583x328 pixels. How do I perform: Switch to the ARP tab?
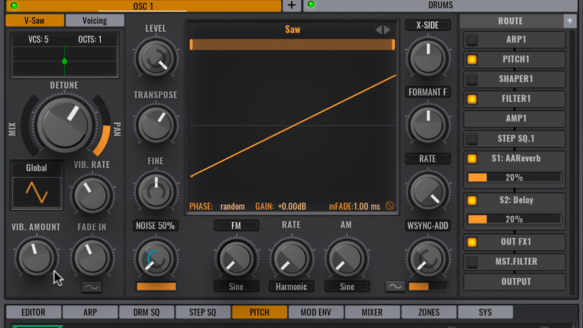(x=90, y=312)
